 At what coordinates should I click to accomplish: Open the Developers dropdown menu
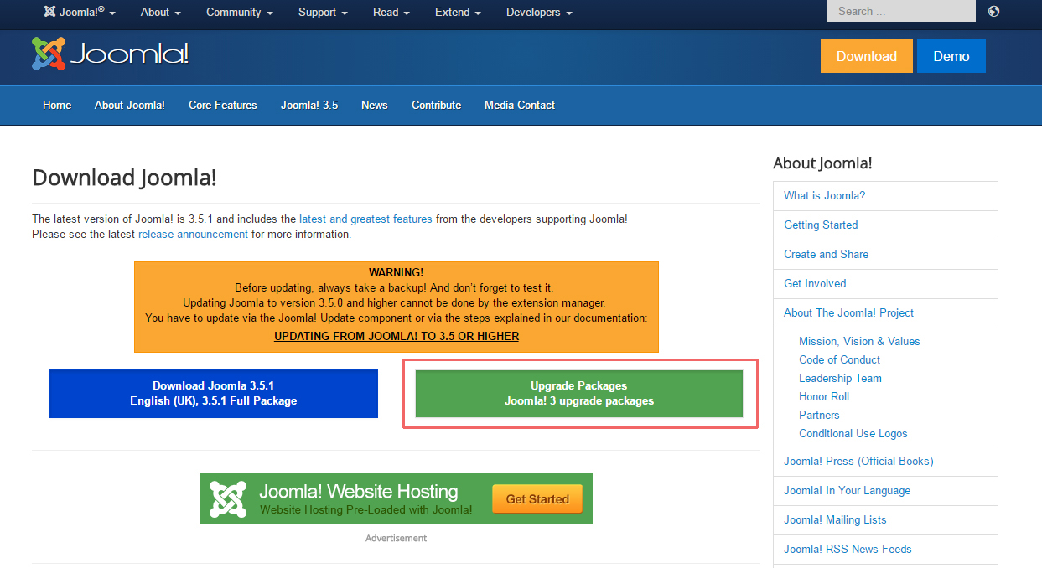(x=539, y=12)
